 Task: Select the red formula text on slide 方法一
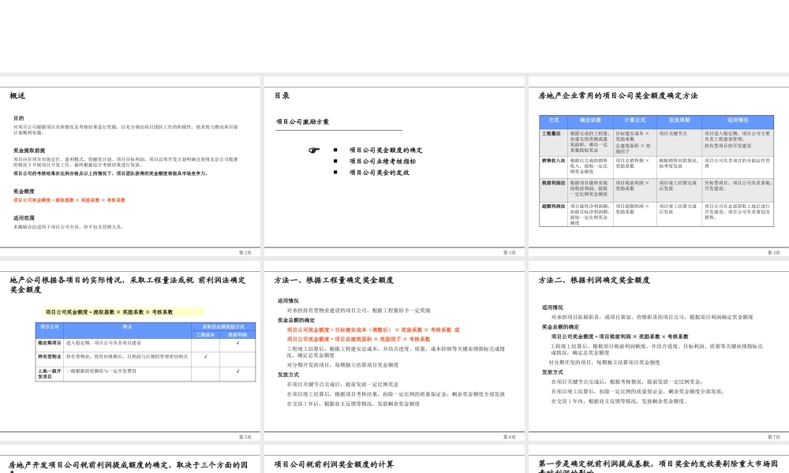(374, 330)
